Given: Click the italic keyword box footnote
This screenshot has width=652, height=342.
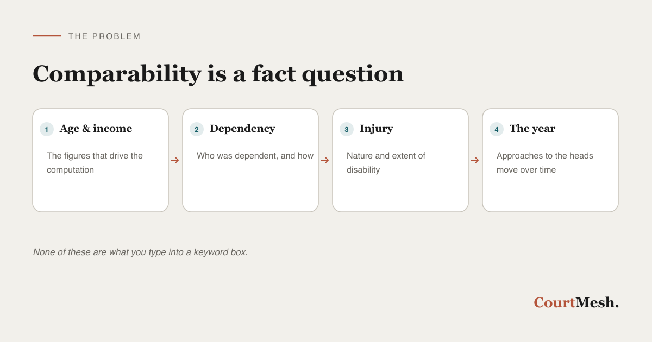Looking at the screenshot, I should (x=140, y=252).
